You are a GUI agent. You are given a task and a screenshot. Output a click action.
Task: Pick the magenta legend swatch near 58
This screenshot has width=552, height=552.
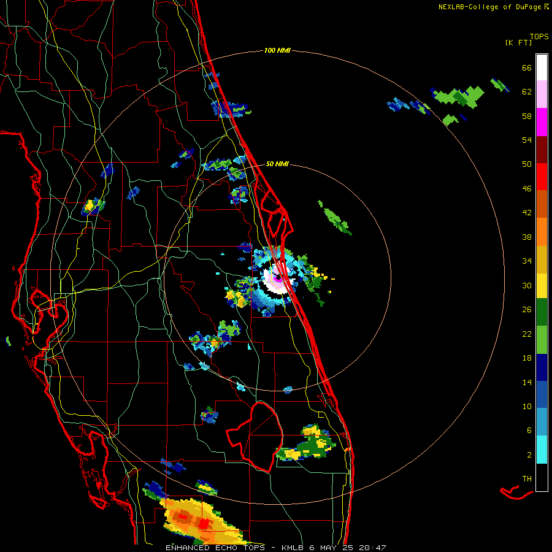pyautogui.click(x=542, y=122)
